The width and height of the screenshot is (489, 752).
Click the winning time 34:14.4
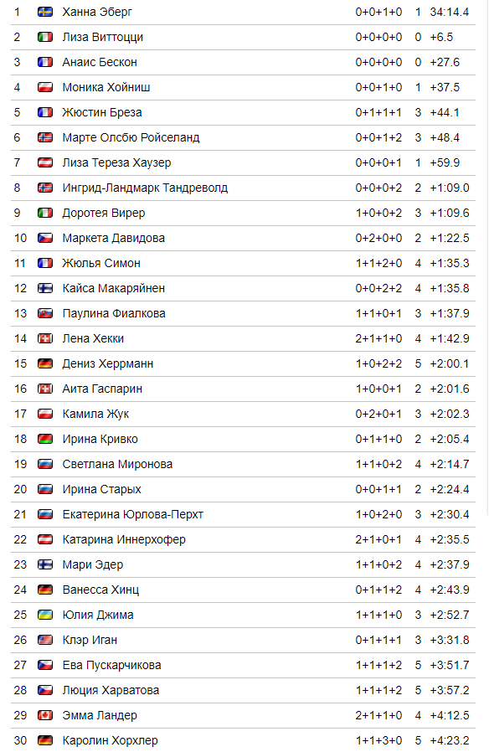(450, 12)
